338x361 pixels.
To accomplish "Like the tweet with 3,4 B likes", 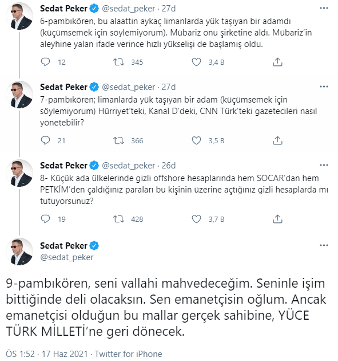I will [x=196, y=62].
